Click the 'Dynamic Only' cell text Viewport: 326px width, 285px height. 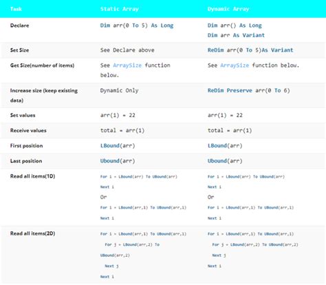tap(119, 90)
